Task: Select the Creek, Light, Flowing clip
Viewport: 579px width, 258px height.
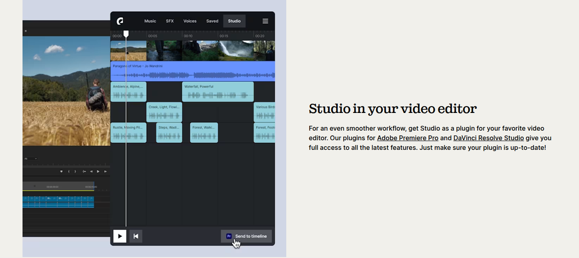Action: pos(165,112)
